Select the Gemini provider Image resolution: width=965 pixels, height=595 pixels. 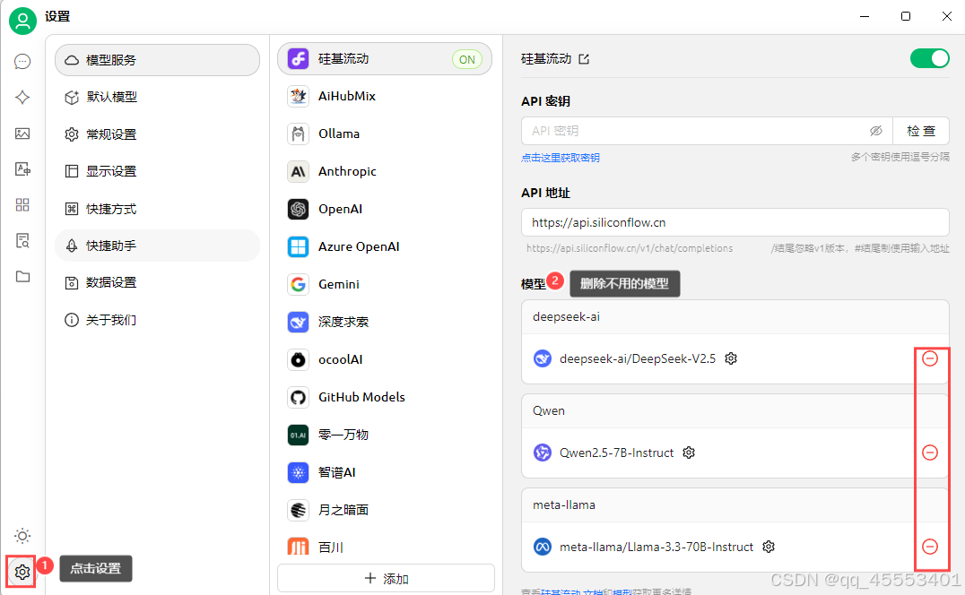pos(385,284)
